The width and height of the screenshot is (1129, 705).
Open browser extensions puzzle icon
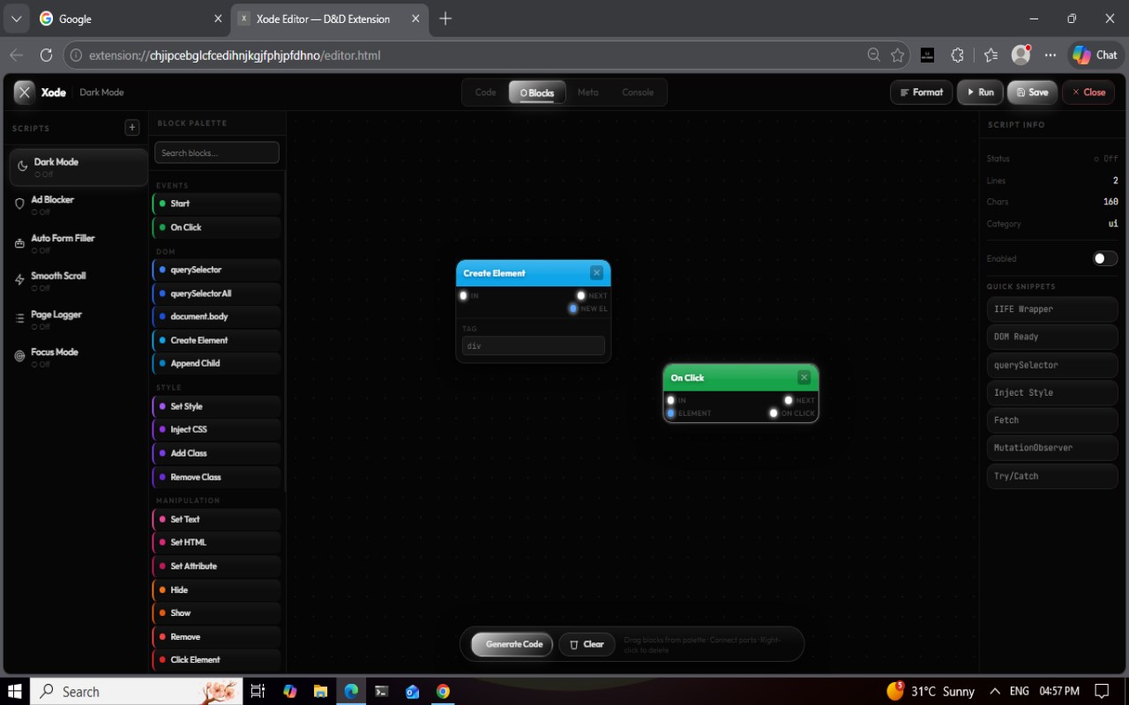pyautogui.click(x=958, y=55)
